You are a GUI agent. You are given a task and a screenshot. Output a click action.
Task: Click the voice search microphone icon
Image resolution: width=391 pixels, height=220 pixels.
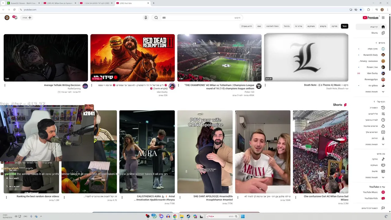click(x=146, y=18)
